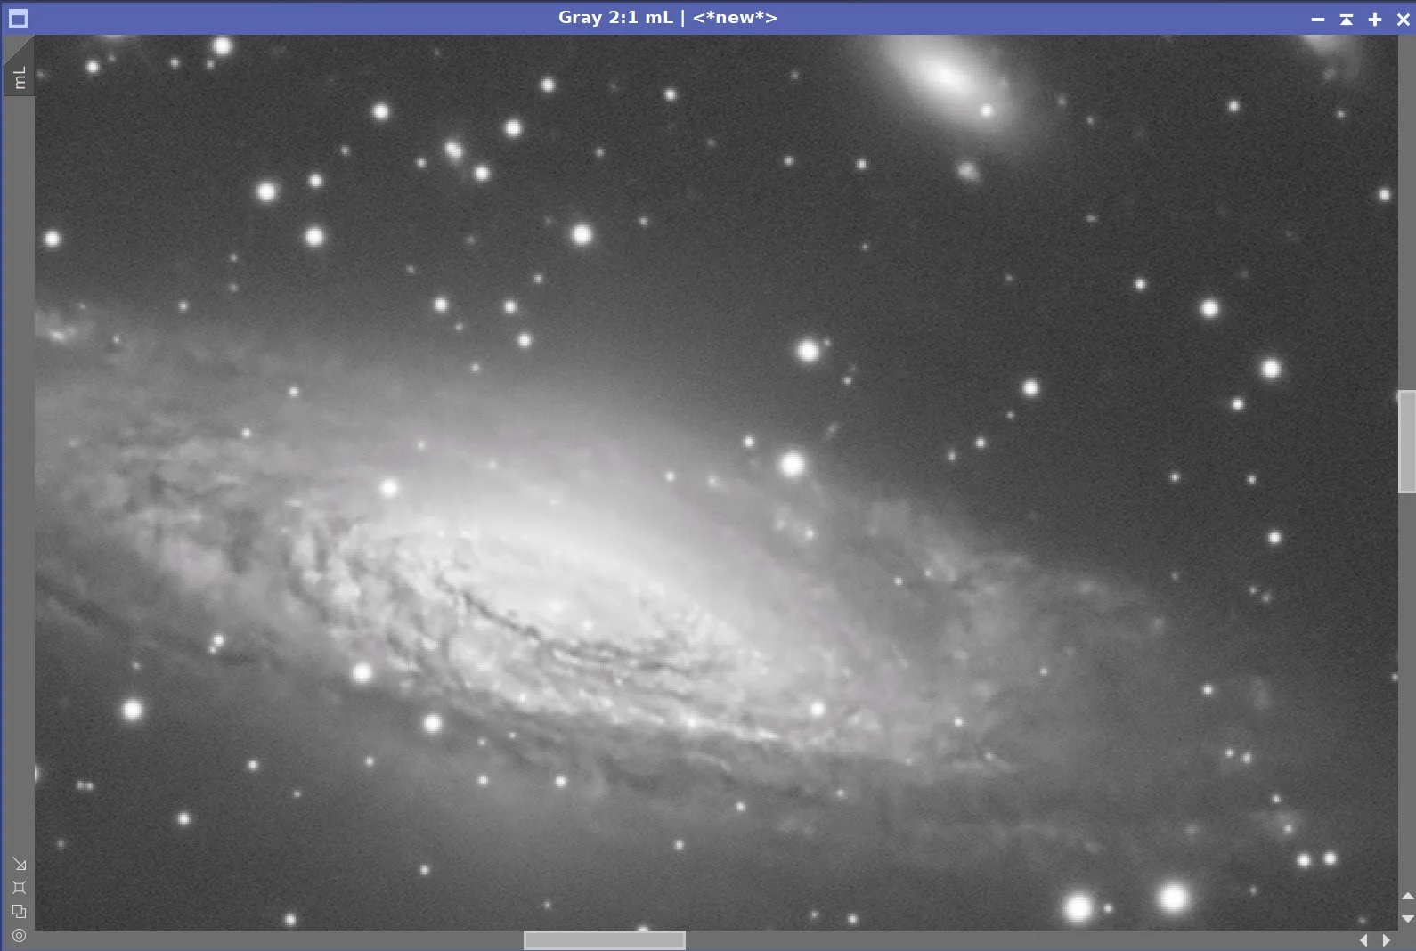Screen dimensions: 1416x951
Task: Click the scroll-left arrow at bottom
Action: (x=1363, y=940)
